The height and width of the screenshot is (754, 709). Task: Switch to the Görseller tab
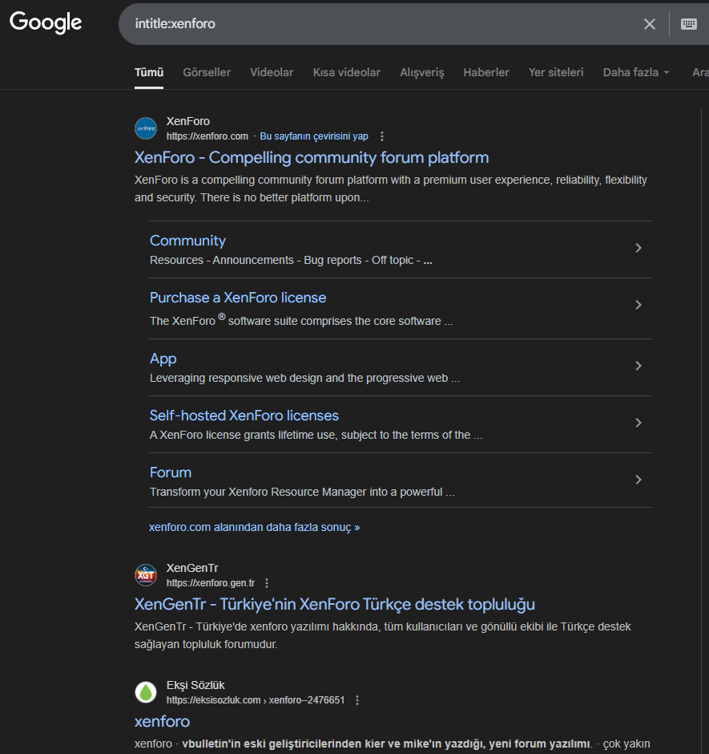(x=207, y=73)
